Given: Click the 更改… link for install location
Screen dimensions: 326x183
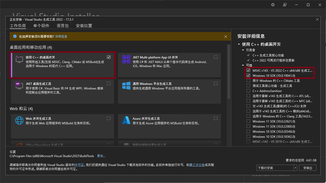Looking at the screenshot, I should click(101, 156).
